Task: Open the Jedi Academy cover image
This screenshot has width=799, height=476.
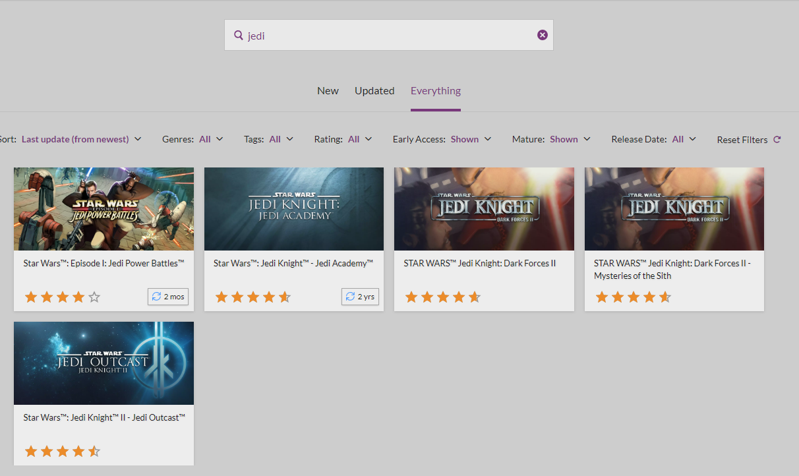Action: coord(294,209)
